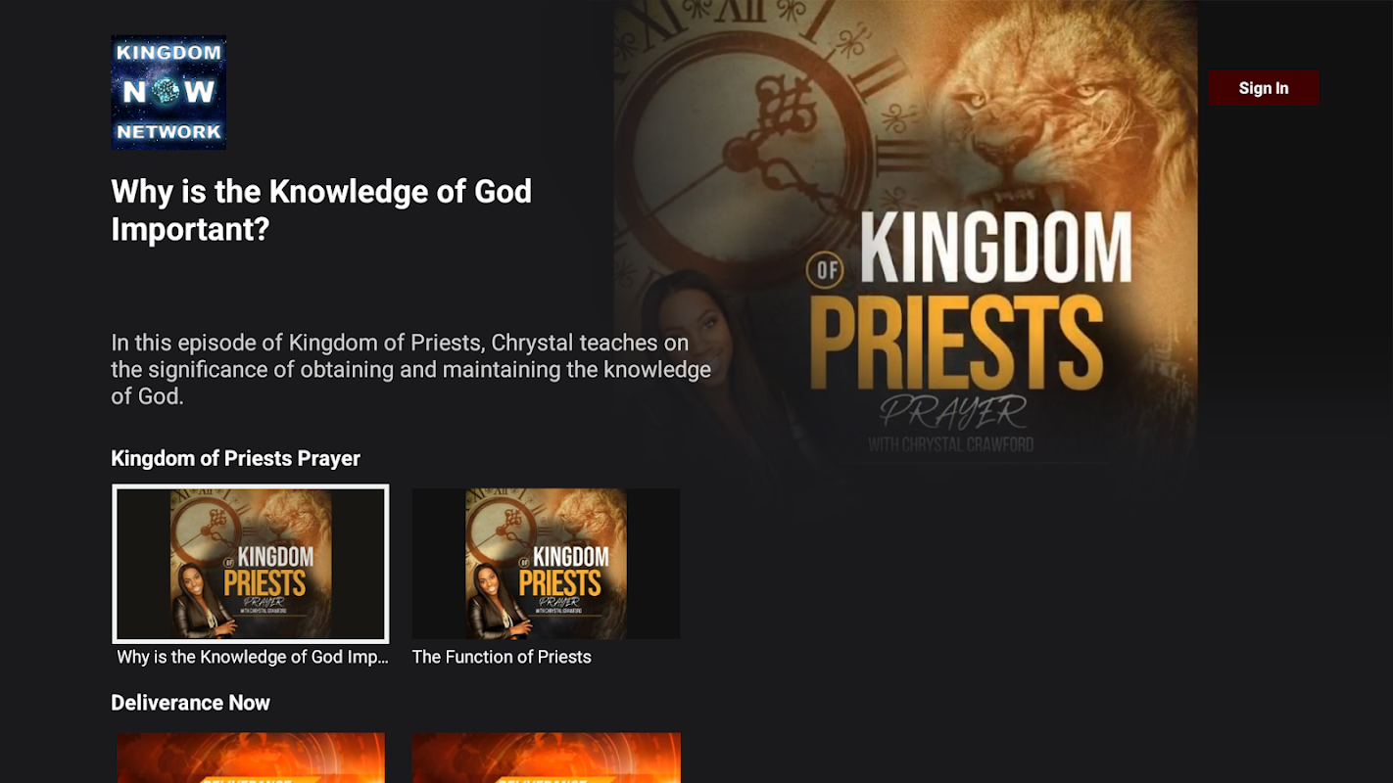Click the Kingdom of Priests Prayer row heading
Screen dimensions: 1393x783
[235, 458]
